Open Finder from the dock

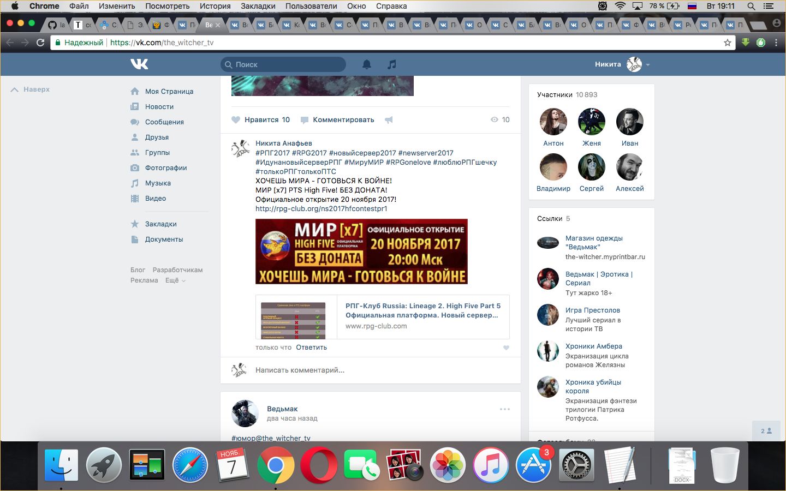click(61, 465)
